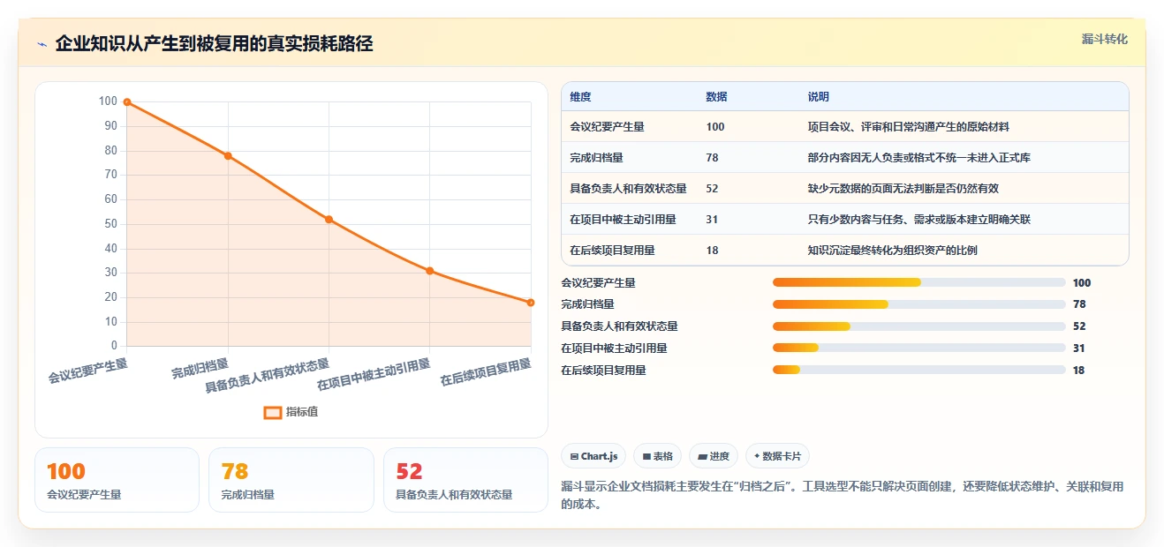Click the 在项目中被主动引用量 progress bar
The height and width of the screenshot is (547, 1164).
[x=918, y=348]
